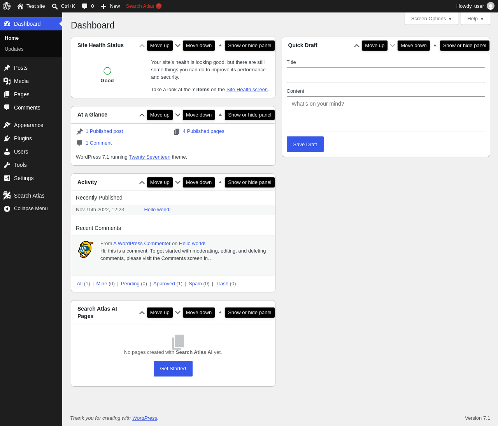
Task: Expand the Screen Options dropdown
Action: (431, 19)
